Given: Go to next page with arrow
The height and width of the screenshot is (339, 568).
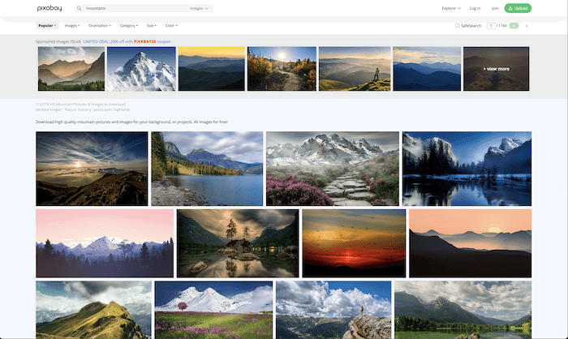Looking at the screenshot, I should pyautogui.click(x=527, y=26).
